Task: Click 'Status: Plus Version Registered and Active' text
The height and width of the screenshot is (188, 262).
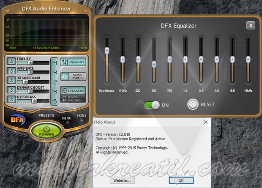Action: click(x=130, y=139)
